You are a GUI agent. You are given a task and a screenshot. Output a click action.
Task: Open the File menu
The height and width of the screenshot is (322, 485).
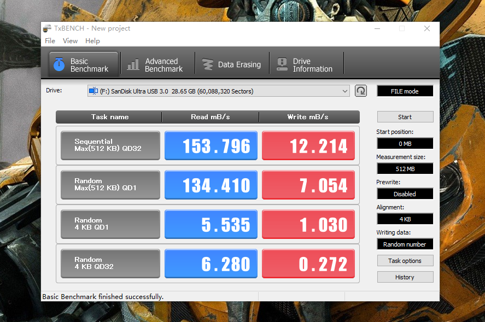coord(50,41)
